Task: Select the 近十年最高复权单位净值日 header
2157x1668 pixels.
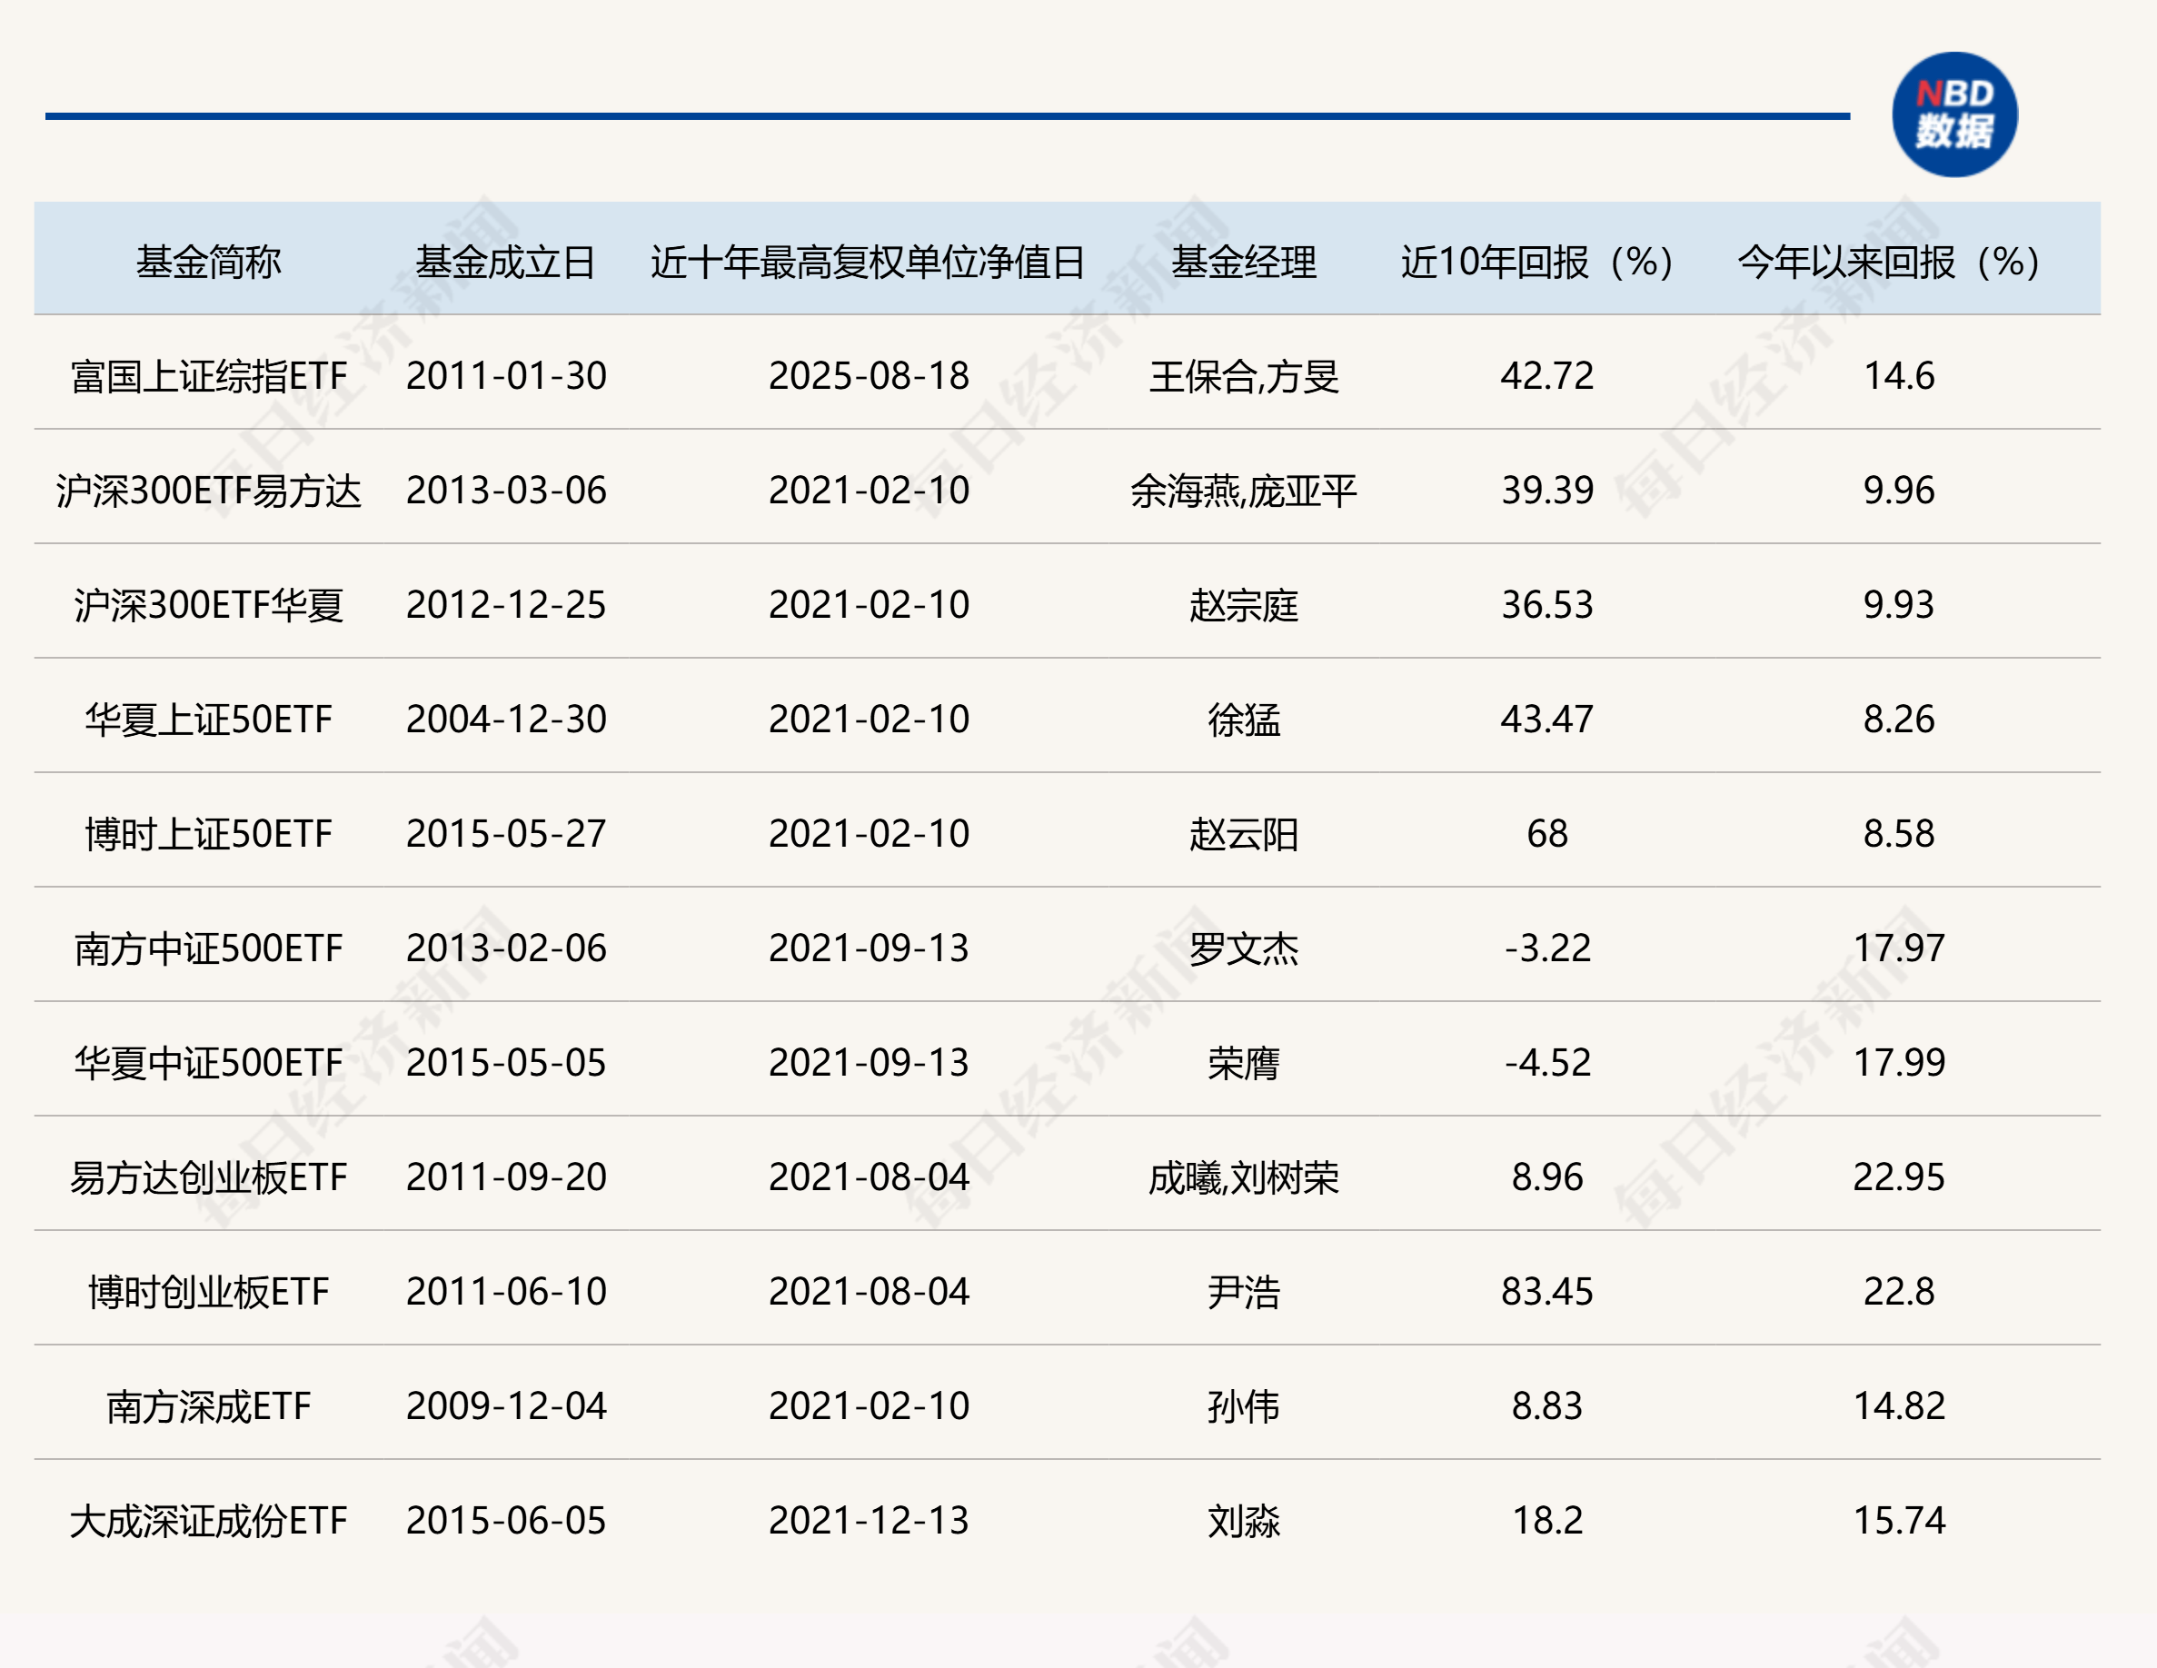Action: 867,262
